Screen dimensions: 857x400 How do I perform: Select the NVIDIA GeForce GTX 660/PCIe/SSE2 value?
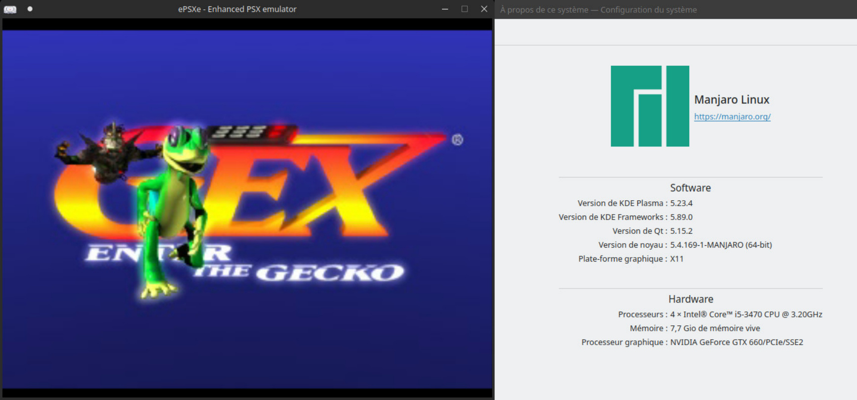pyautogui.click(x=737, y=342)
